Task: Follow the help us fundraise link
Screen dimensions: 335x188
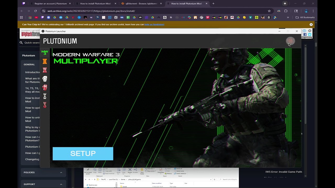Action: 154,25
